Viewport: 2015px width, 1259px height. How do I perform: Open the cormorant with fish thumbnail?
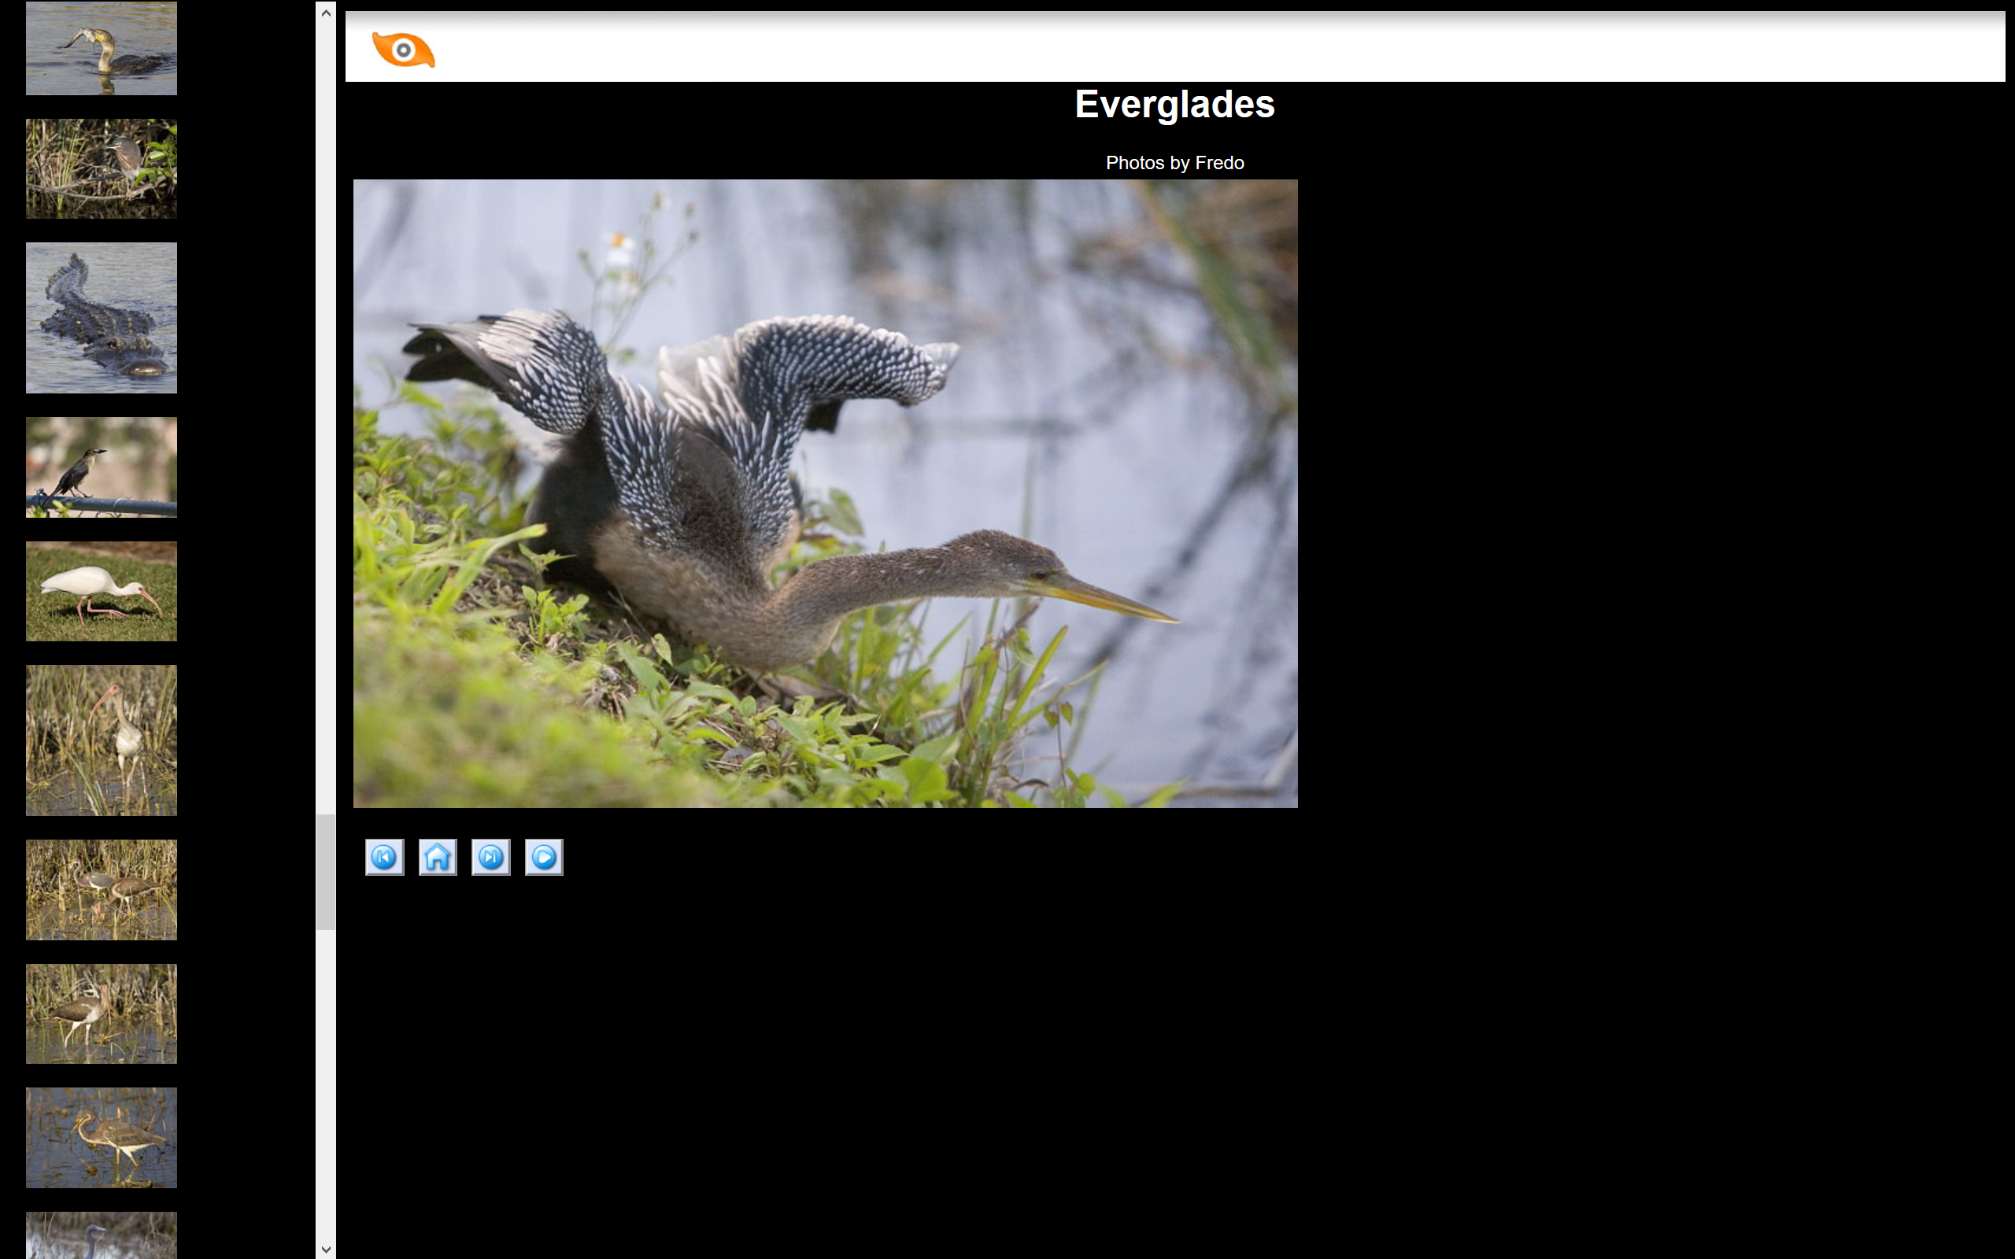[x=102, y=47]
